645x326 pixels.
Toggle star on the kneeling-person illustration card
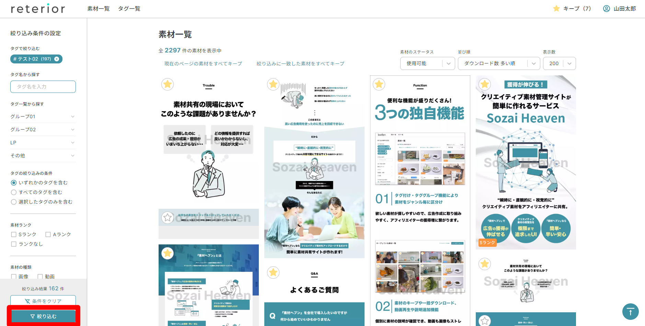click(x=273, y=84)
